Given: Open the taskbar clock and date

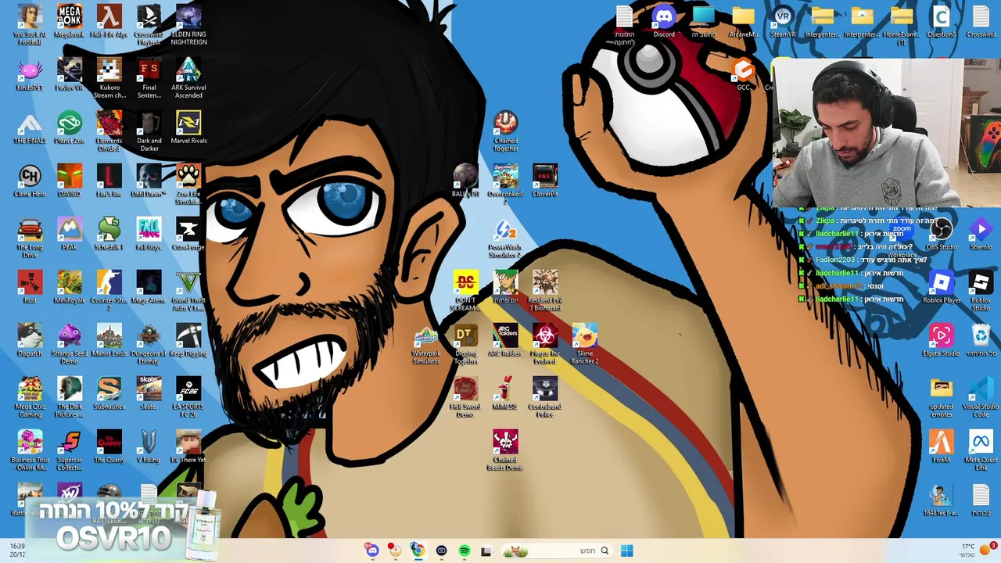Looking at the screenshot, I should pos(17,550).
